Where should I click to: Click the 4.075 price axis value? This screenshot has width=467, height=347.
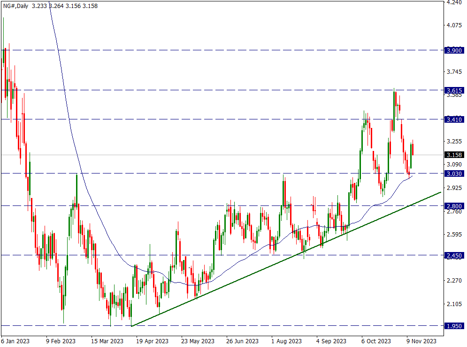(454, 25)
